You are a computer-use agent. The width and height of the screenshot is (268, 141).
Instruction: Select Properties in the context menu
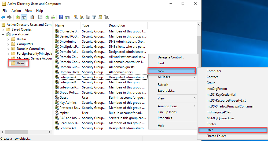pyautogui.click(x=173, y=118)
